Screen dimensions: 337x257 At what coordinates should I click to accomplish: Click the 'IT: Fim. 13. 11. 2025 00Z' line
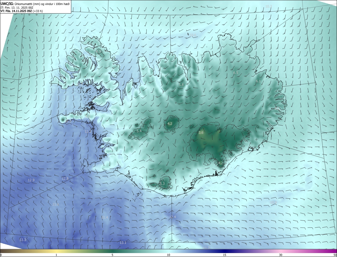(17, 8)
